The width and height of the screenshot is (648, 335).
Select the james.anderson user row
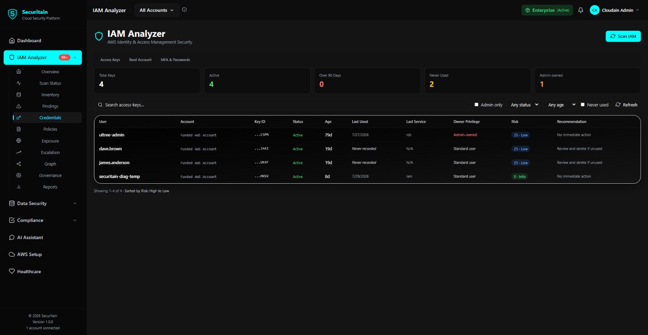367,163
